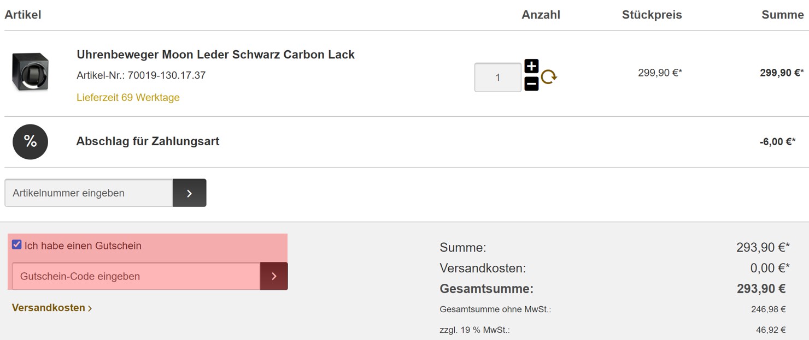This screenshot has width=809, height=340.
Task: Increase quantity with the plus button
Action: click(x=531, y=66)
